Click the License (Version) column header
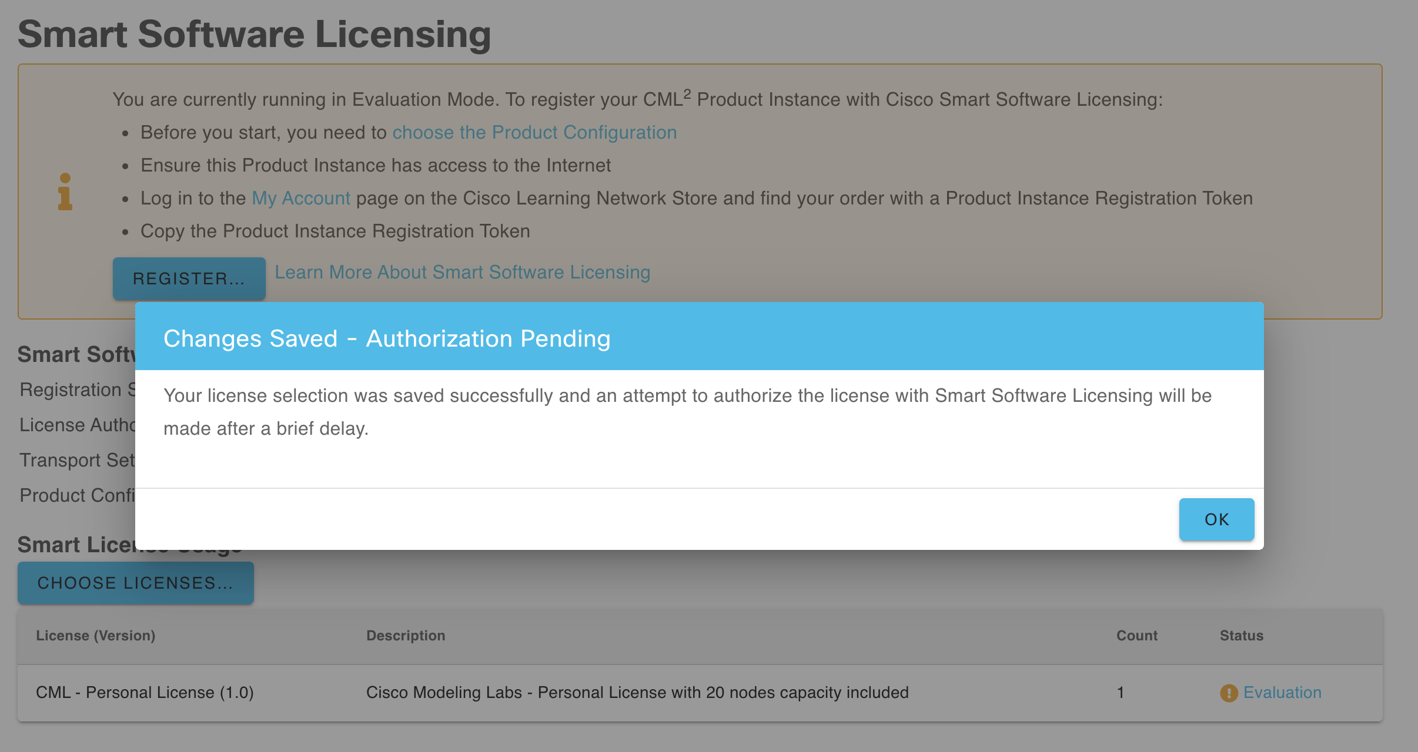This screenshot has height=752, width=1418. (x=97, y=635)
